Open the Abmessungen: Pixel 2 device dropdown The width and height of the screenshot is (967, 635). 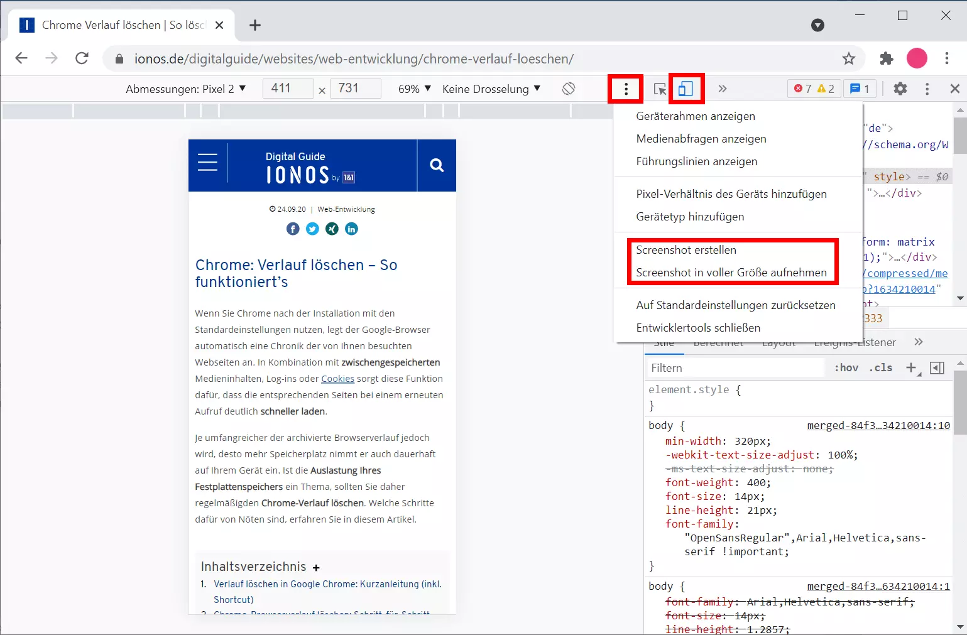[186, 89]
